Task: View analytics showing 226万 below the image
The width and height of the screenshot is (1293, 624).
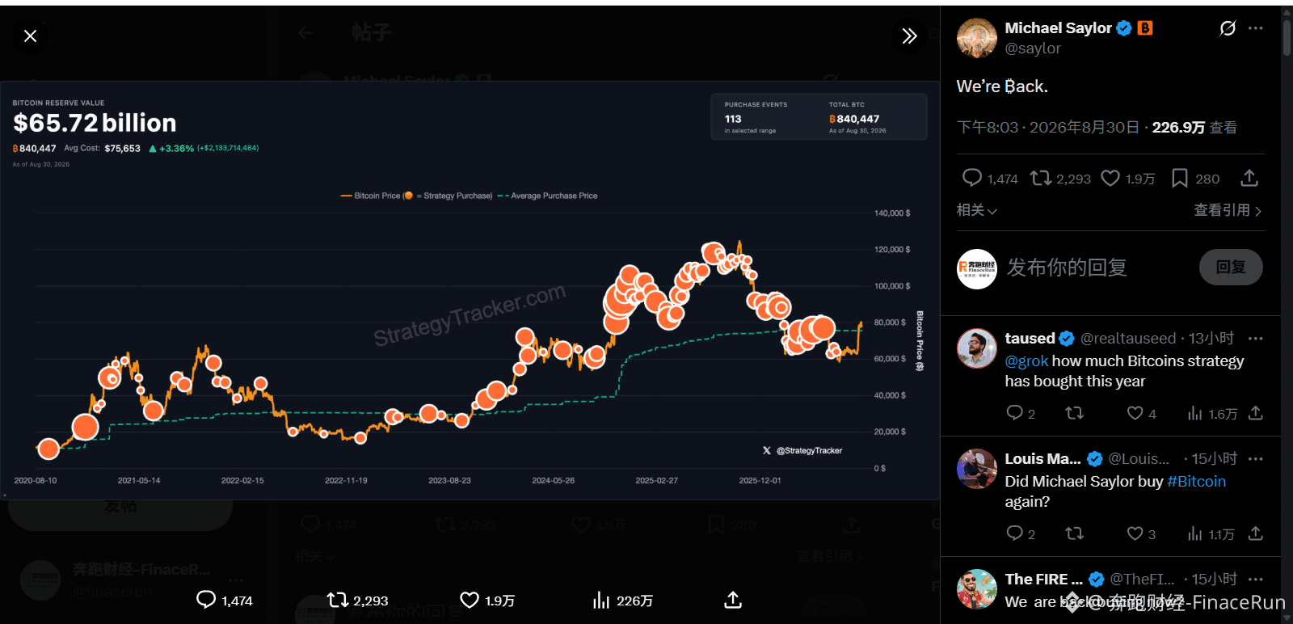Action: [x=622, y=601]
